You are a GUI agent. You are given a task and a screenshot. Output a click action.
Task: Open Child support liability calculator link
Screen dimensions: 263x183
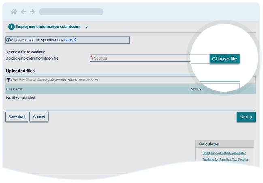[x=224, y=153]
